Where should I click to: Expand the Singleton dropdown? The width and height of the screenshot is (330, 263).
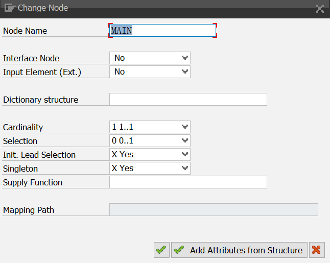(150, 169)
